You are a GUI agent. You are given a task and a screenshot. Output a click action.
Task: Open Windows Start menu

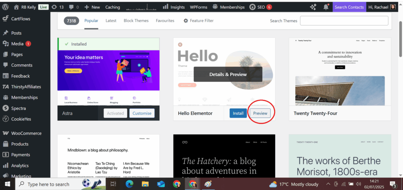click(x=7, y=184)
